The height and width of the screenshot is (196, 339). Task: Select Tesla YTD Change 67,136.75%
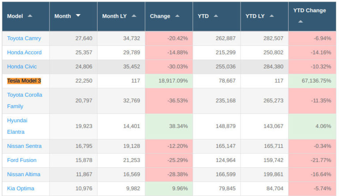point(316,81)
